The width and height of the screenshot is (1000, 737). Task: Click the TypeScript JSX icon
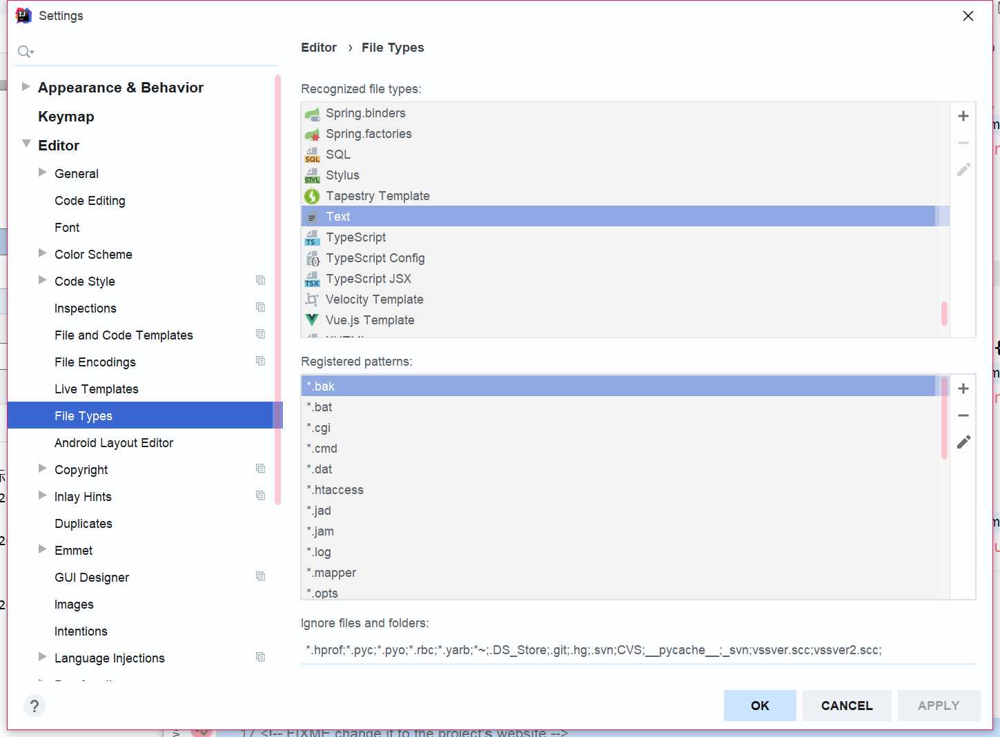click(x=312, y=279)
